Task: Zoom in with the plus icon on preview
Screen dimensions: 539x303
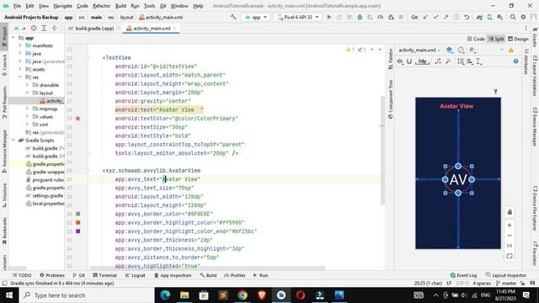Action: click(510, 225)
